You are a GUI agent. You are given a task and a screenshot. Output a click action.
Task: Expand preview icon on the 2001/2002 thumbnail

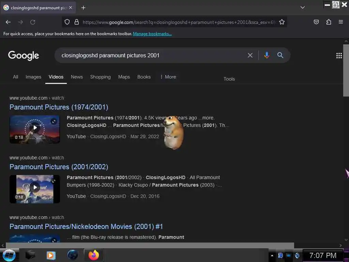pyautogui.click(x=54, y=181)
